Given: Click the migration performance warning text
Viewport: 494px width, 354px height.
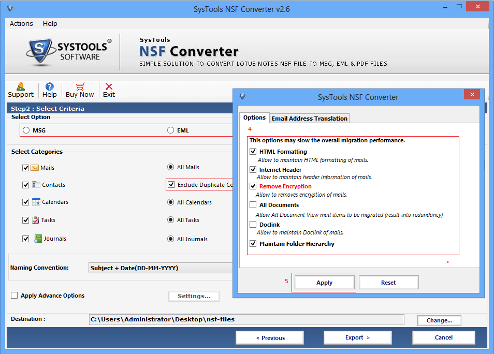Looking at the screenshot, I should point(327,140).
